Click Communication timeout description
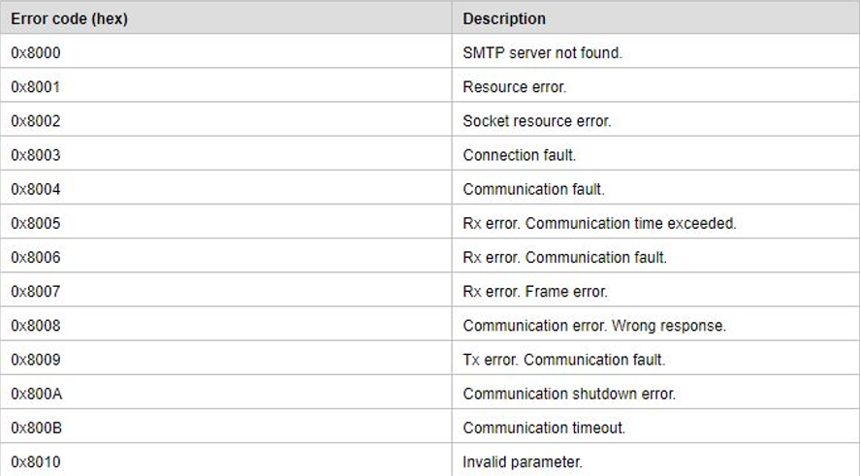This screenshot has height=476, width=860. [x=544, y=428]
